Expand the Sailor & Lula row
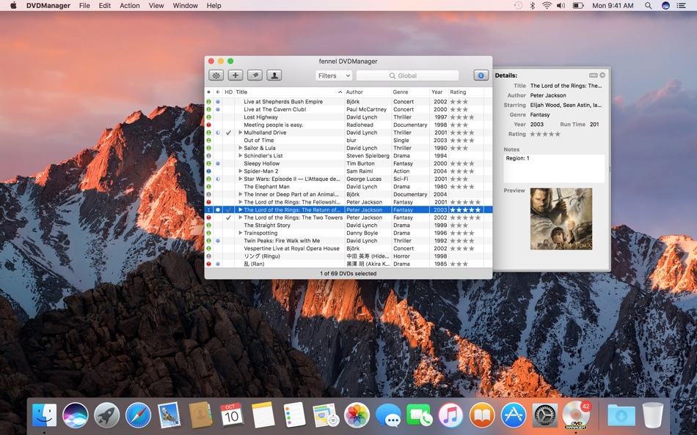Image resolution: width=697 pixels, height=435 pixels. [241, 148]
